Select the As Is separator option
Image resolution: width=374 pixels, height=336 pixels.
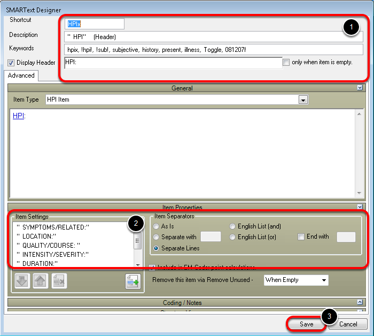point(156,226)
